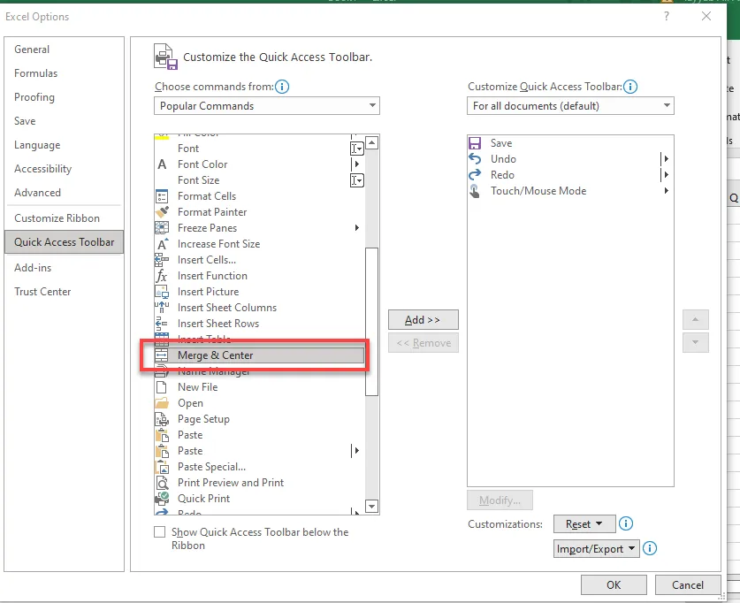This screenshot has height=603, width=740.
Task: Open the Popular Commands dropdown
Action: (267, 106)
